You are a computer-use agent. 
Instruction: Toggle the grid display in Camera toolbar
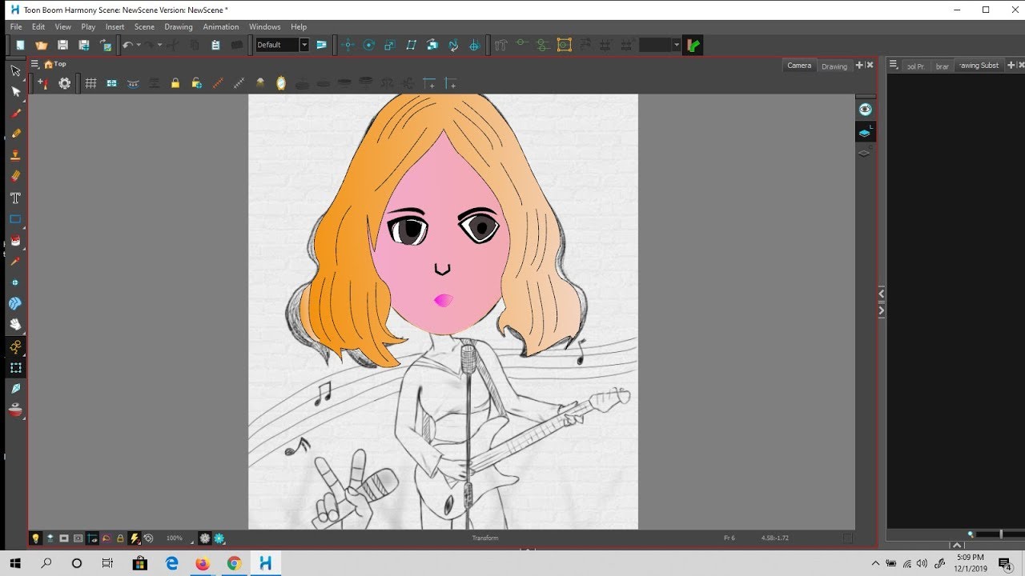[90, 83]
